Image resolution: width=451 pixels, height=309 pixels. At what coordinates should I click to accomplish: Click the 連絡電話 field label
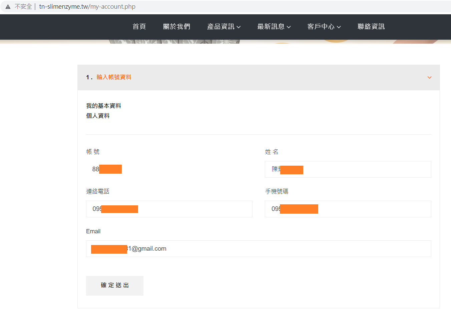[98, 191]
